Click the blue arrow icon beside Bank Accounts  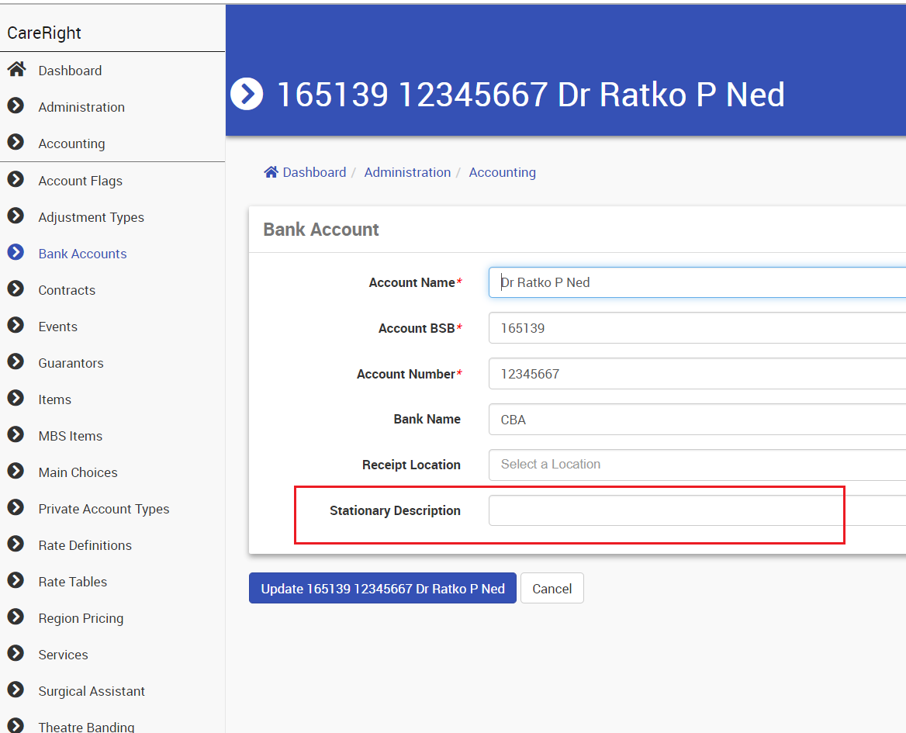pos(16,253)
